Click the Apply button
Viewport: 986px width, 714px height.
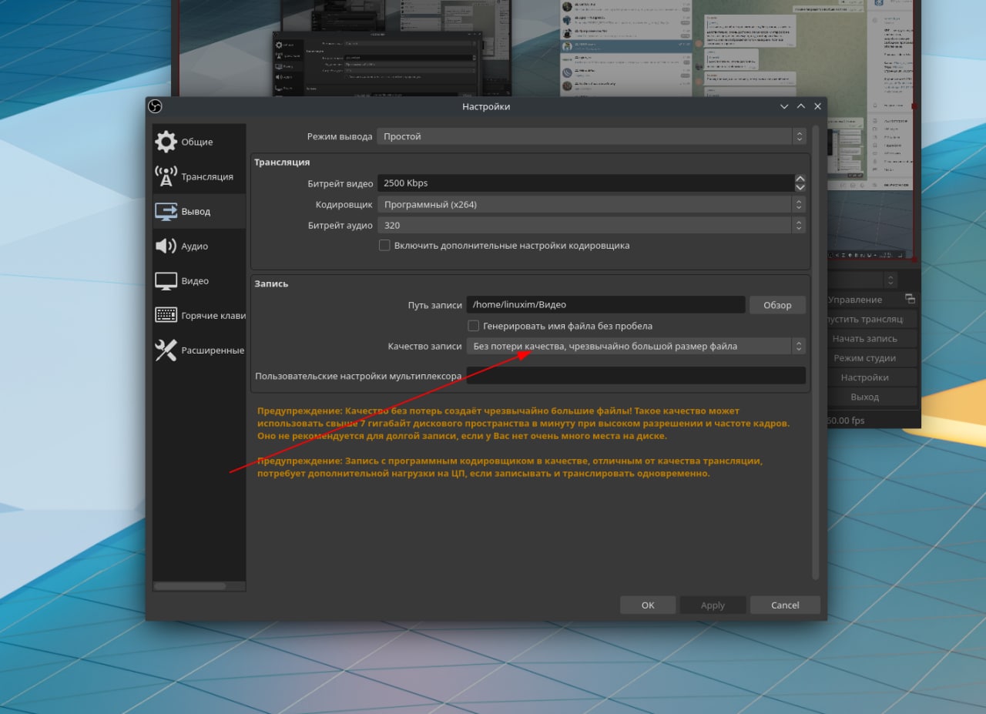713,605
